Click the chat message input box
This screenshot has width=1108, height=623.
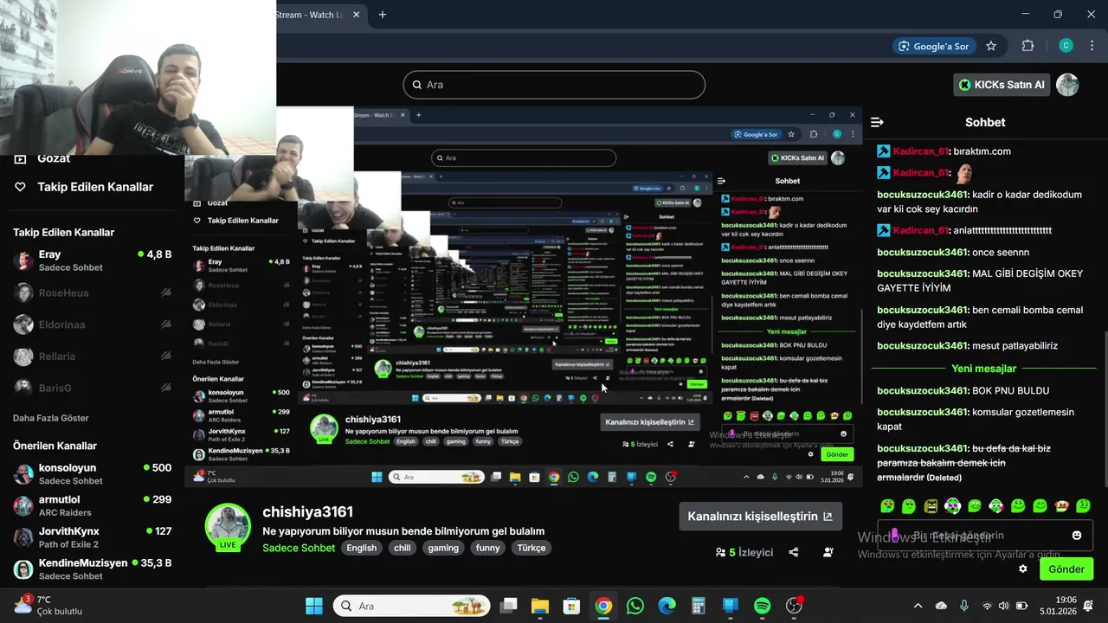pos(985,536)
